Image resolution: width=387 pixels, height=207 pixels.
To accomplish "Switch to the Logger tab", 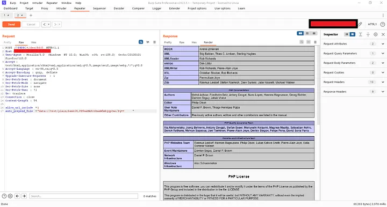I will tap(157, 9).
